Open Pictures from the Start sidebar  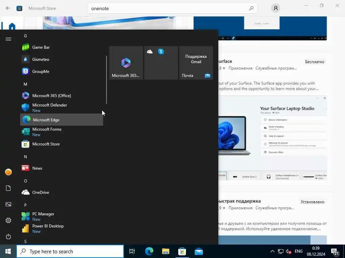pyautogui.click(x=8, y=204)
